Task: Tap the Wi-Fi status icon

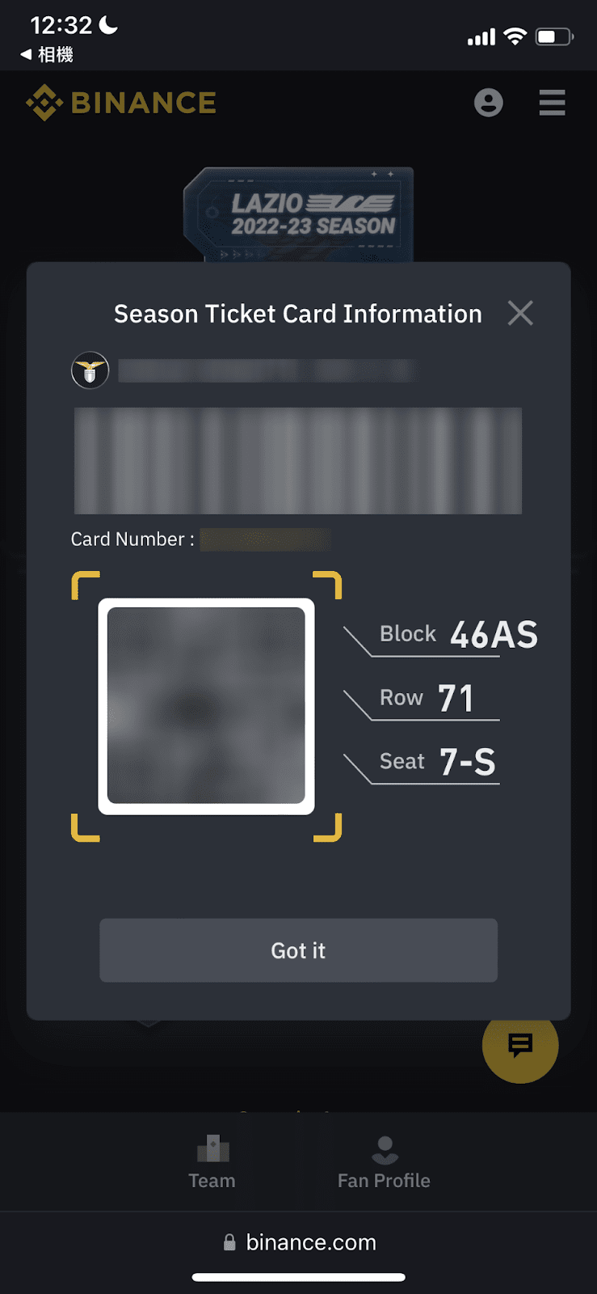Action: pyautogui.click(x=515, y=36)
